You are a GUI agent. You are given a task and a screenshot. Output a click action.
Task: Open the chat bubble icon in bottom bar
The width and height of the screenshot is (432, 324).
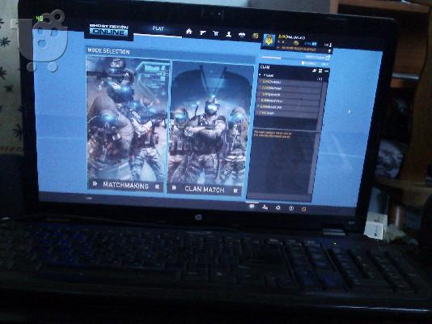pyautogui.click(x=252, y=207)
